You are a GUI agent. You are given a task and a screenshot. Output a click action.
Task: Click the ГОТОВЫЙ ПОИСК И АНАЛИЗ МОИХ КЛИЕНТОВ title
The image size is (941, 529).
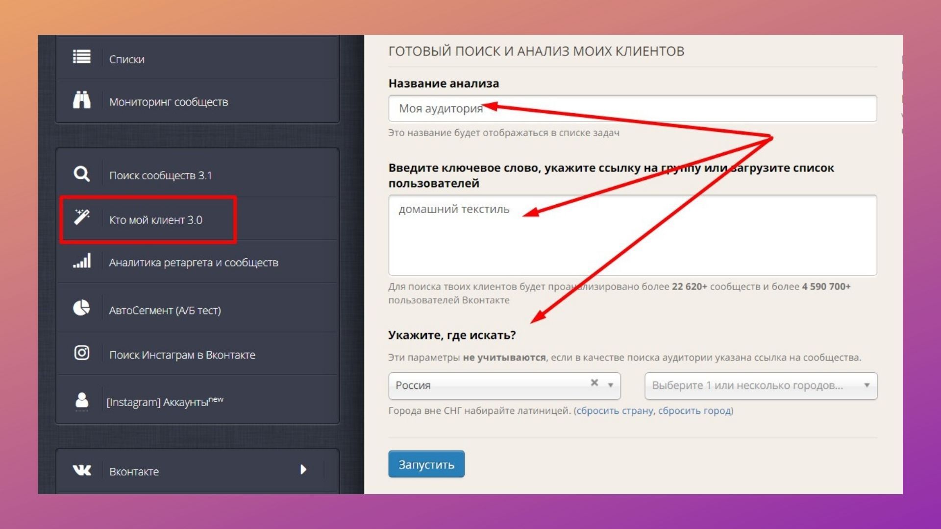(x=536, y=51)
